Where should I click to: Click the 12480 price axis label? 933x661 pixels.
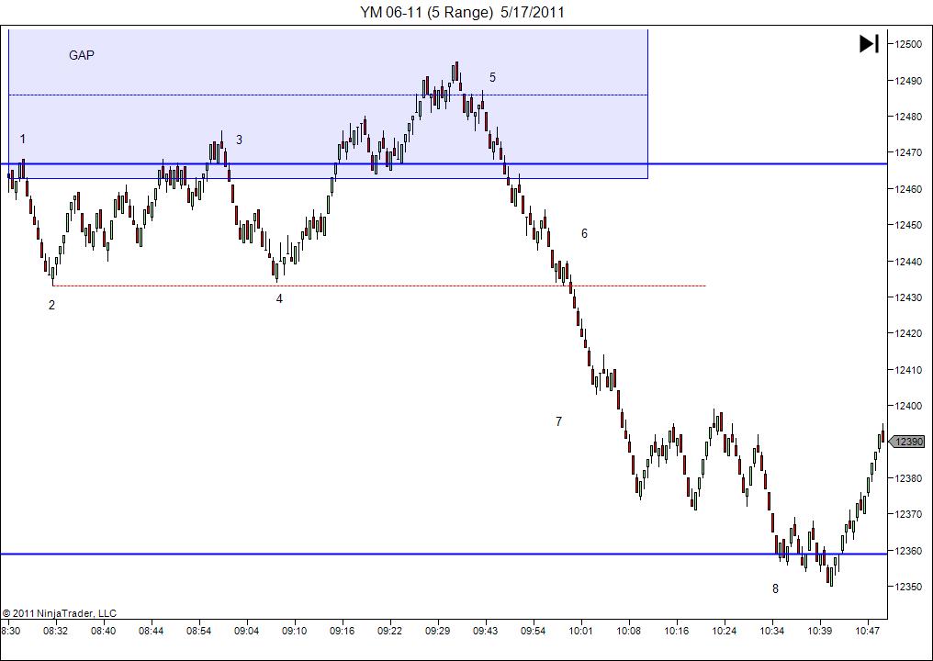click(x=908, y=117)
